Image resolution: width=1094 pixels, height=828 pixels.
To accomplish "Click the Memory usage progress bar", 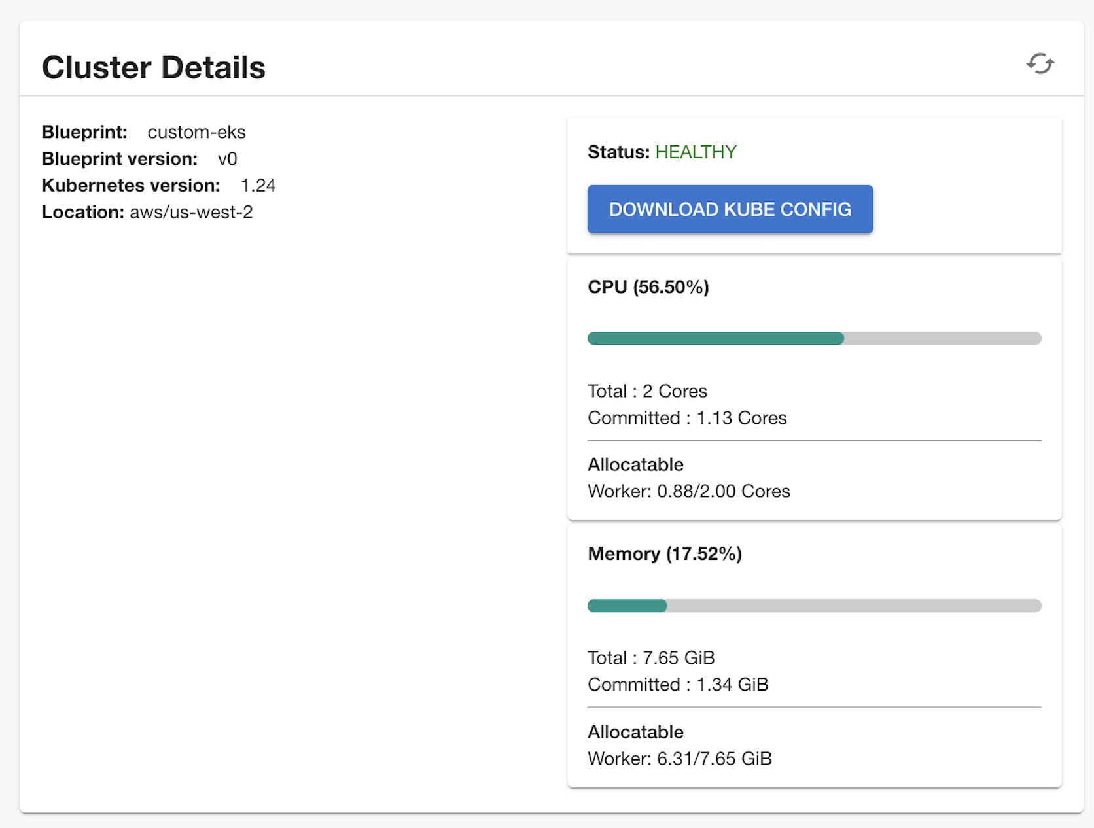I will pos(813,606).
